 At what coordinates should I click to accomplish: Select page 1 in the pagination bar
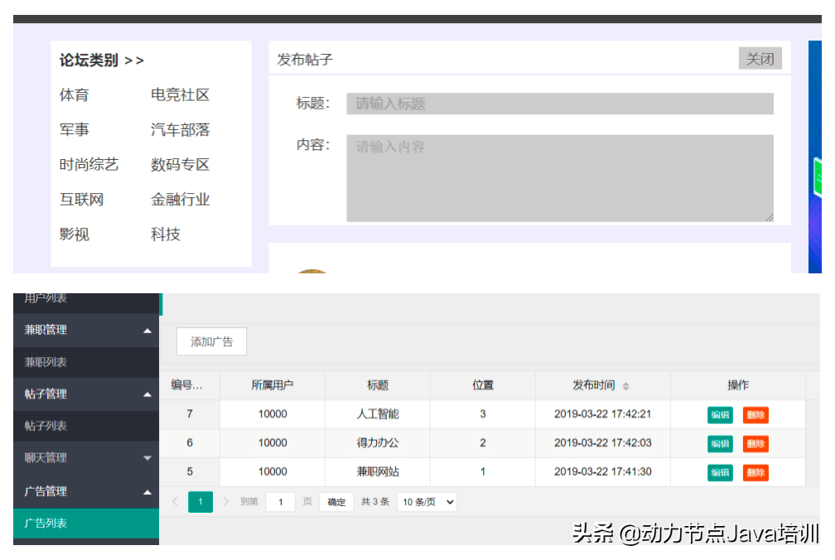(x=200, y=502)
